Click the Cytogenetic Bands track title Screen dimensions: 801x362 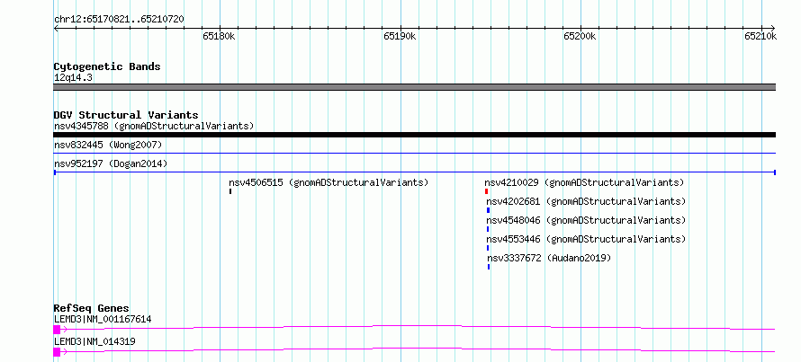coord(107,66)
